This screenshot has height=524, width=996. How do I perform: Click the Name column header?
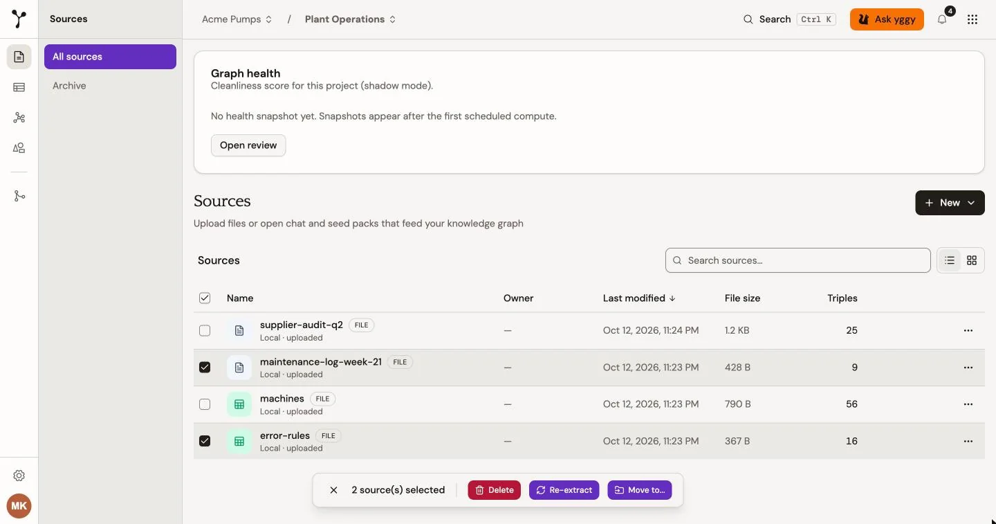coord(240,298)
